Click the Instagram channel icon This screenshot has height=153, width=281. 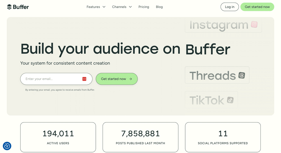tap(254, 24)
